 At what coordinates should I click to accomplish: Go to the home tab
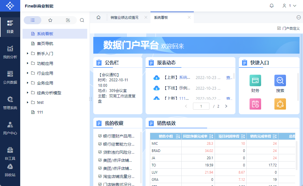tap(98, 18)
